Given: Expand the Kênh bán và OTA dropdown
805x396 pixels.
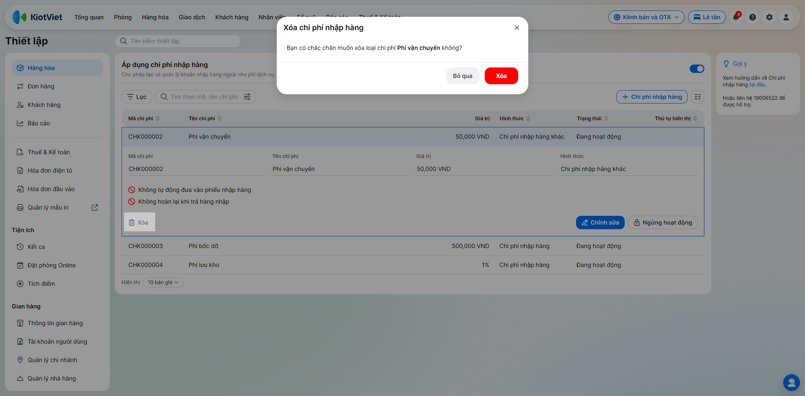Looking at the screenshot, I should coord(646,17).
